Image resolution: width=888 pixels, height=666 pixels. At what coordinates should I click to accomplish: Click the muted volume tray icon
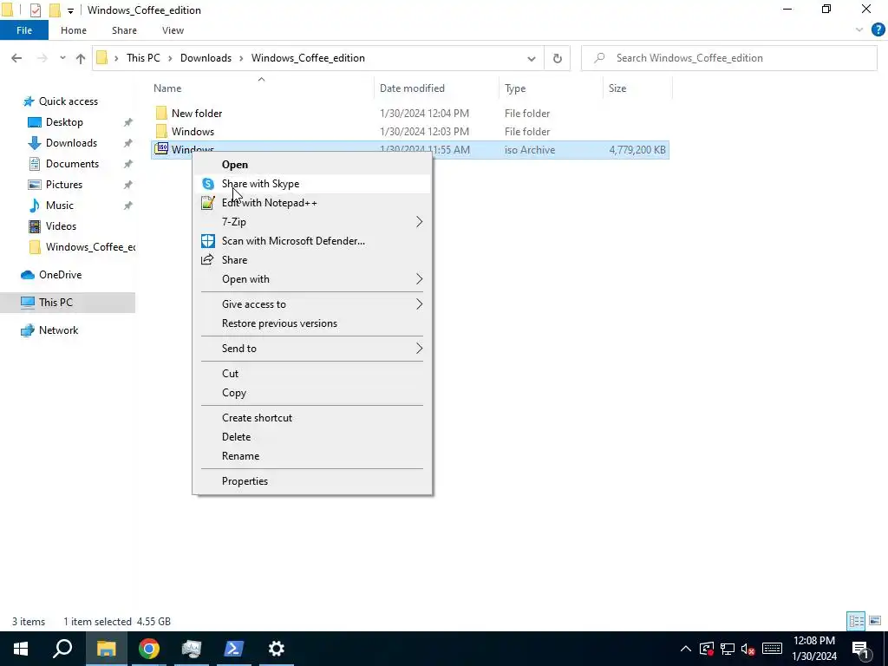748,649
